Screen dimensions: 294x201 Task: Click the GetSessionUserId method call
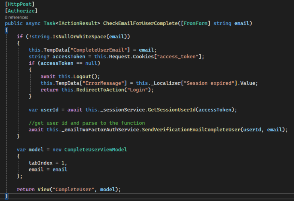click(x=173, y=110)
